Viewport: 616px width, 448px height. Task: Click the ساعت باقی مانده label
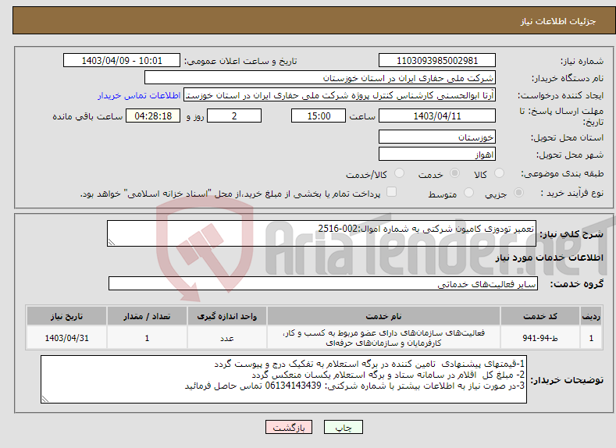[87, 116]
